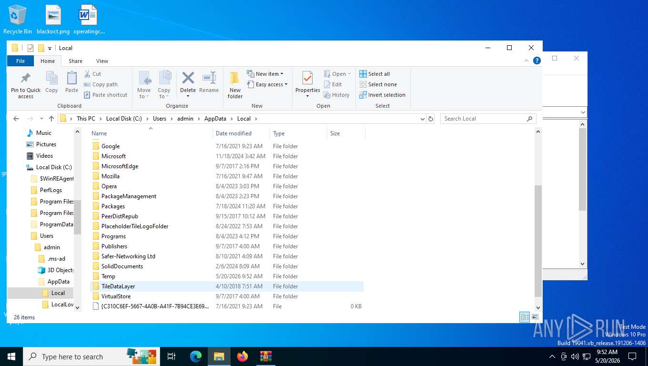Open the Open button dropdown arrow

coord(349,74)
